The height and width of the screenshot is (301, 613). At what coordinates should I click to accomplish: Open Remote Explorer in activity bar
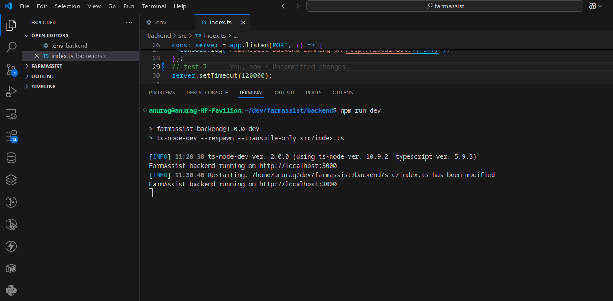tap(11, 114)
